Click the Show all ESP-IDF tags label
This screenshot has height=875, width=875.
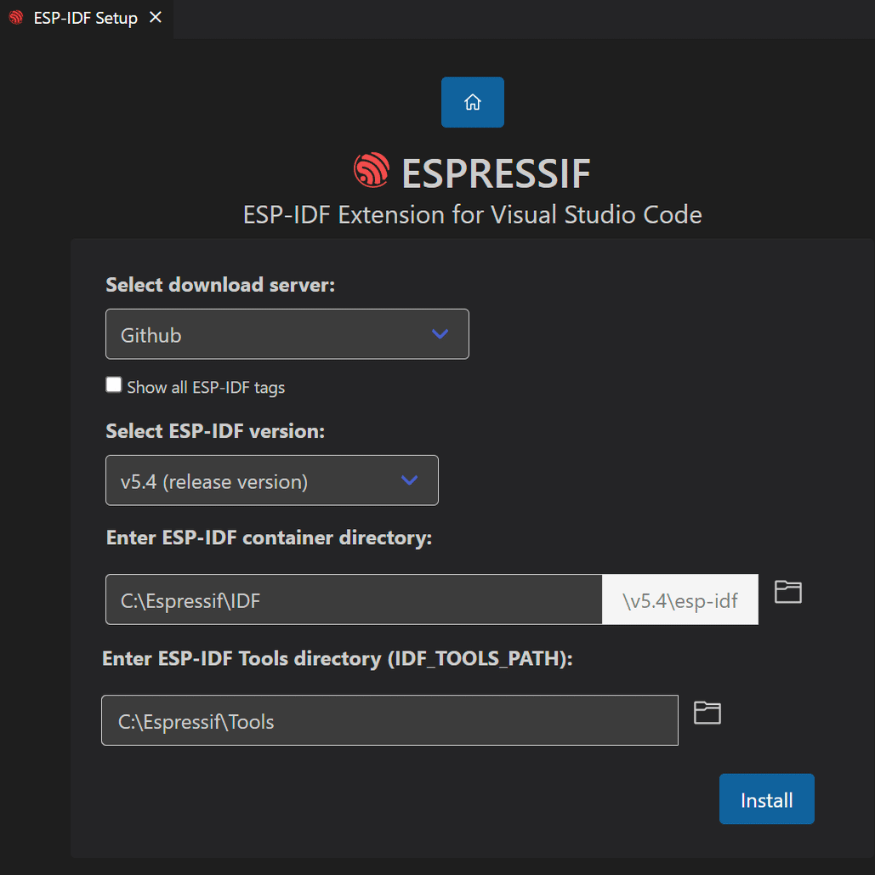206,388
